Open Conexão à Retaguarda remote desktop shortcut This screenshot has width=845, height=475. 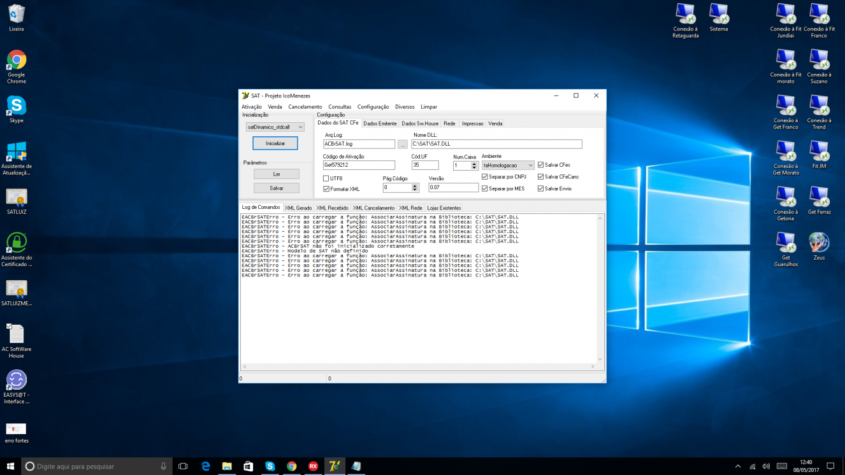686,21
